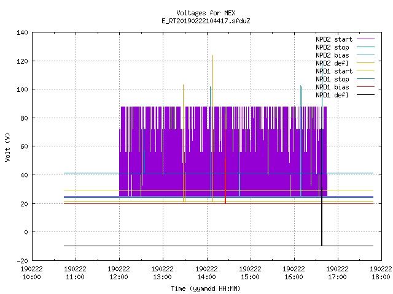This screenshot has width=393, height=294.
Task: Click the x-axis tick label 190222 10:00
Action: [x=31, y=273]
